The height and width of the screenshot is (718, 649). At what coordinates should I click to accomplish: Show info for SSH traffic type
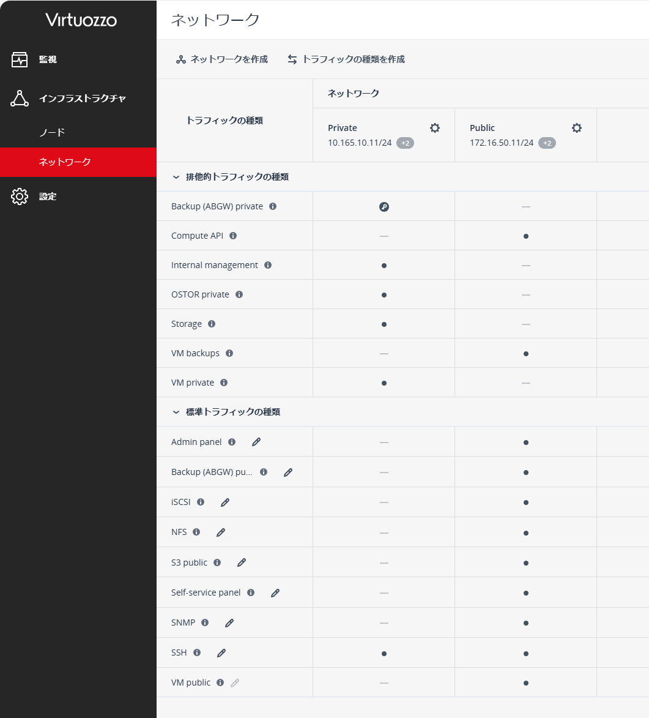(x=197, y=653)
